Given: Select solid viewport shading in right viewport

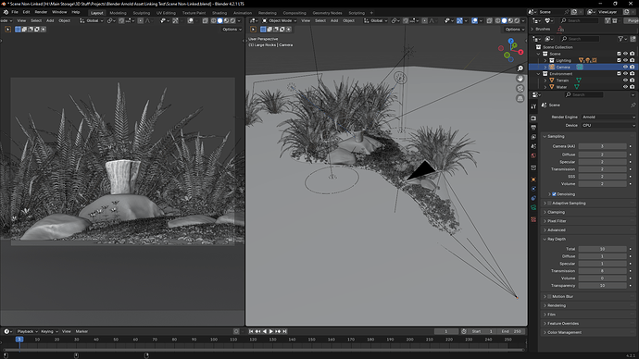Looking at the screenshot, I should coord(504,20).
